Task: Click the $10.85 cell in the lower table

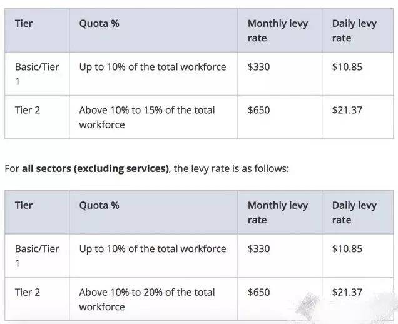Action: click(x=347, y=248)
